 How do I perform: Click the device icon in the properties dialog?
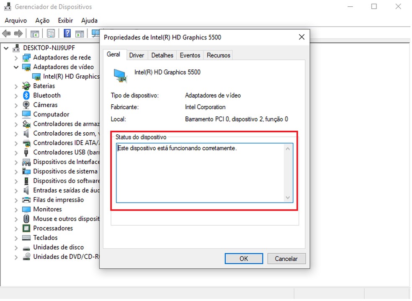[x=121, y=76]
